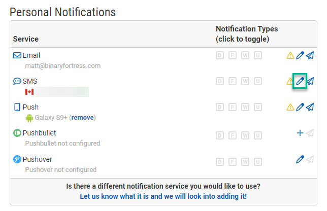This screenshot has height=211, width=327.
Task: Toggle the U type for Pushbullet
Action: pyautogui.click(x=258, y=135)
